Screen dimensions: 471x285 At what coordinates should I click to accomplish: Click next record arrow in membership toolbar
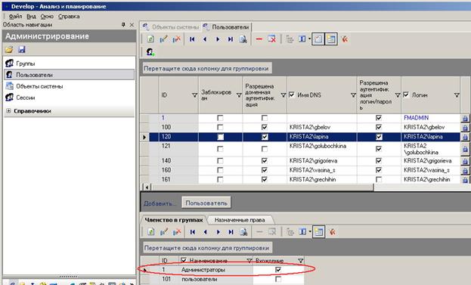pos(218,232)
